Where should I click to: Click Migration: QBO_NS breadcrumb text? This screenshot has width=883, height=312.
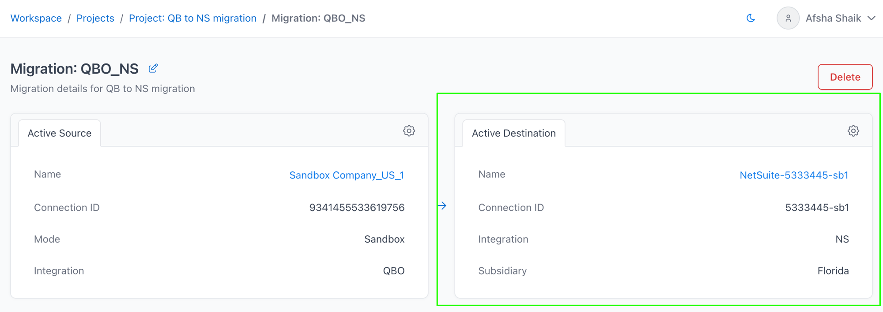click(x=318, y=18)
